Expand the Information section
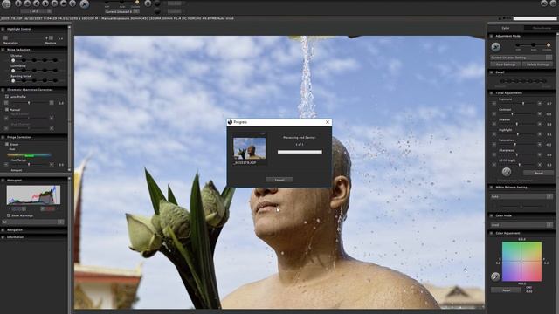559x314 pixels. point(3,237)
